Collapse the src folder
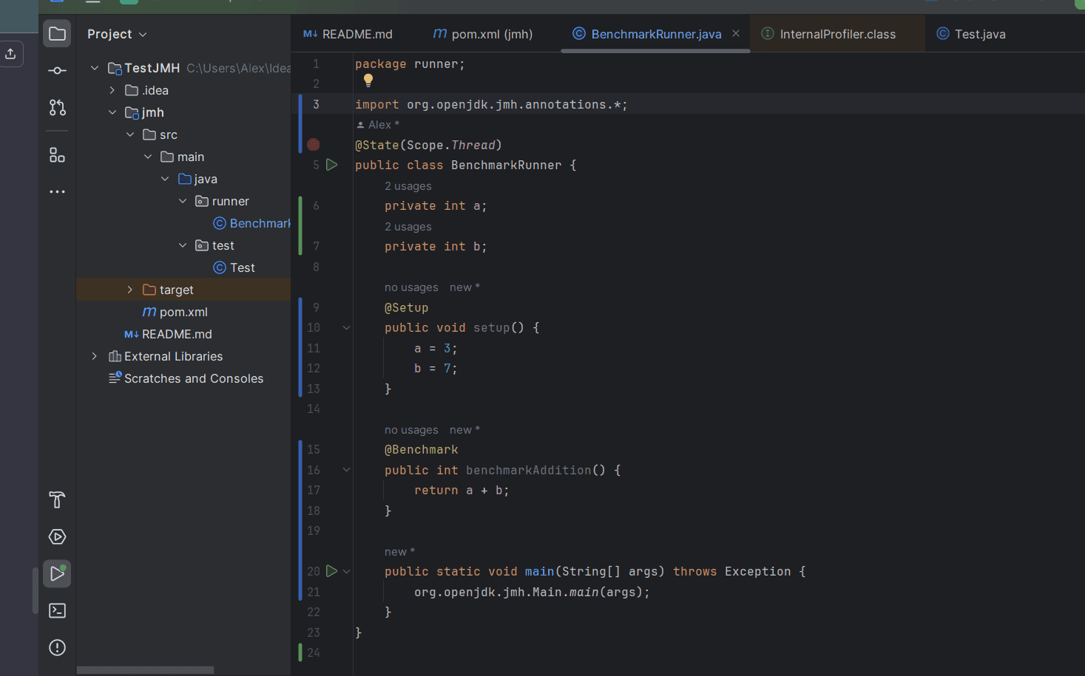Image resolution: width=1085 pixels, height=676 pixels. click(130, 134)
